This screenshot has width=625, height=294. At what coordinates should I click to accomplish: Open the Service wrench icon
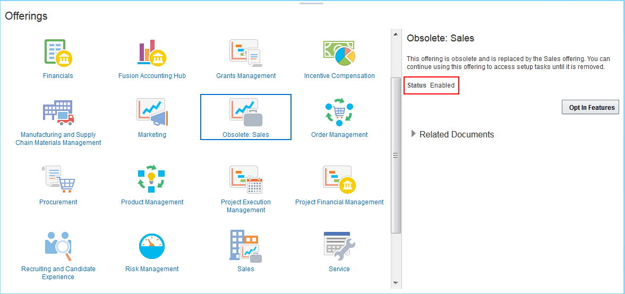339,246
